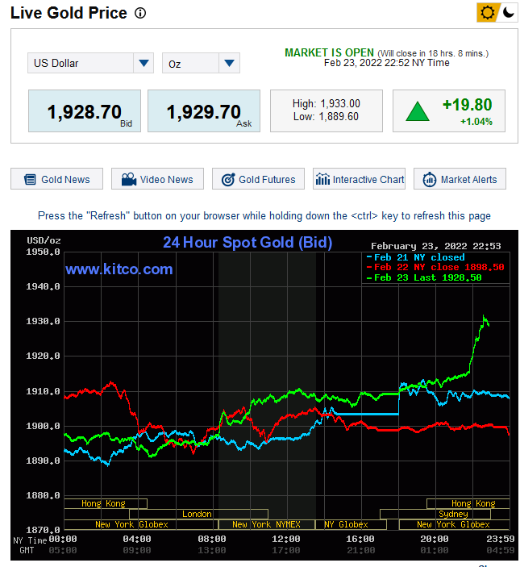This screenshot has height=567, width=520.
Task: Click the Low 1,889.60 value
Action: click(x=327, y=116)
